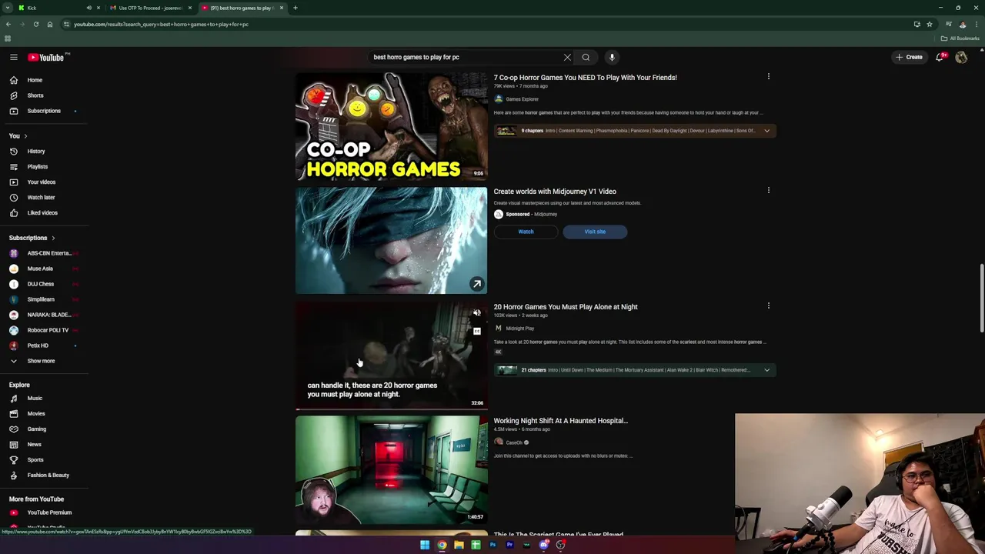Screen dimensions: 985x554
Task: Open Games Explorer channel link
Action: 522,99
